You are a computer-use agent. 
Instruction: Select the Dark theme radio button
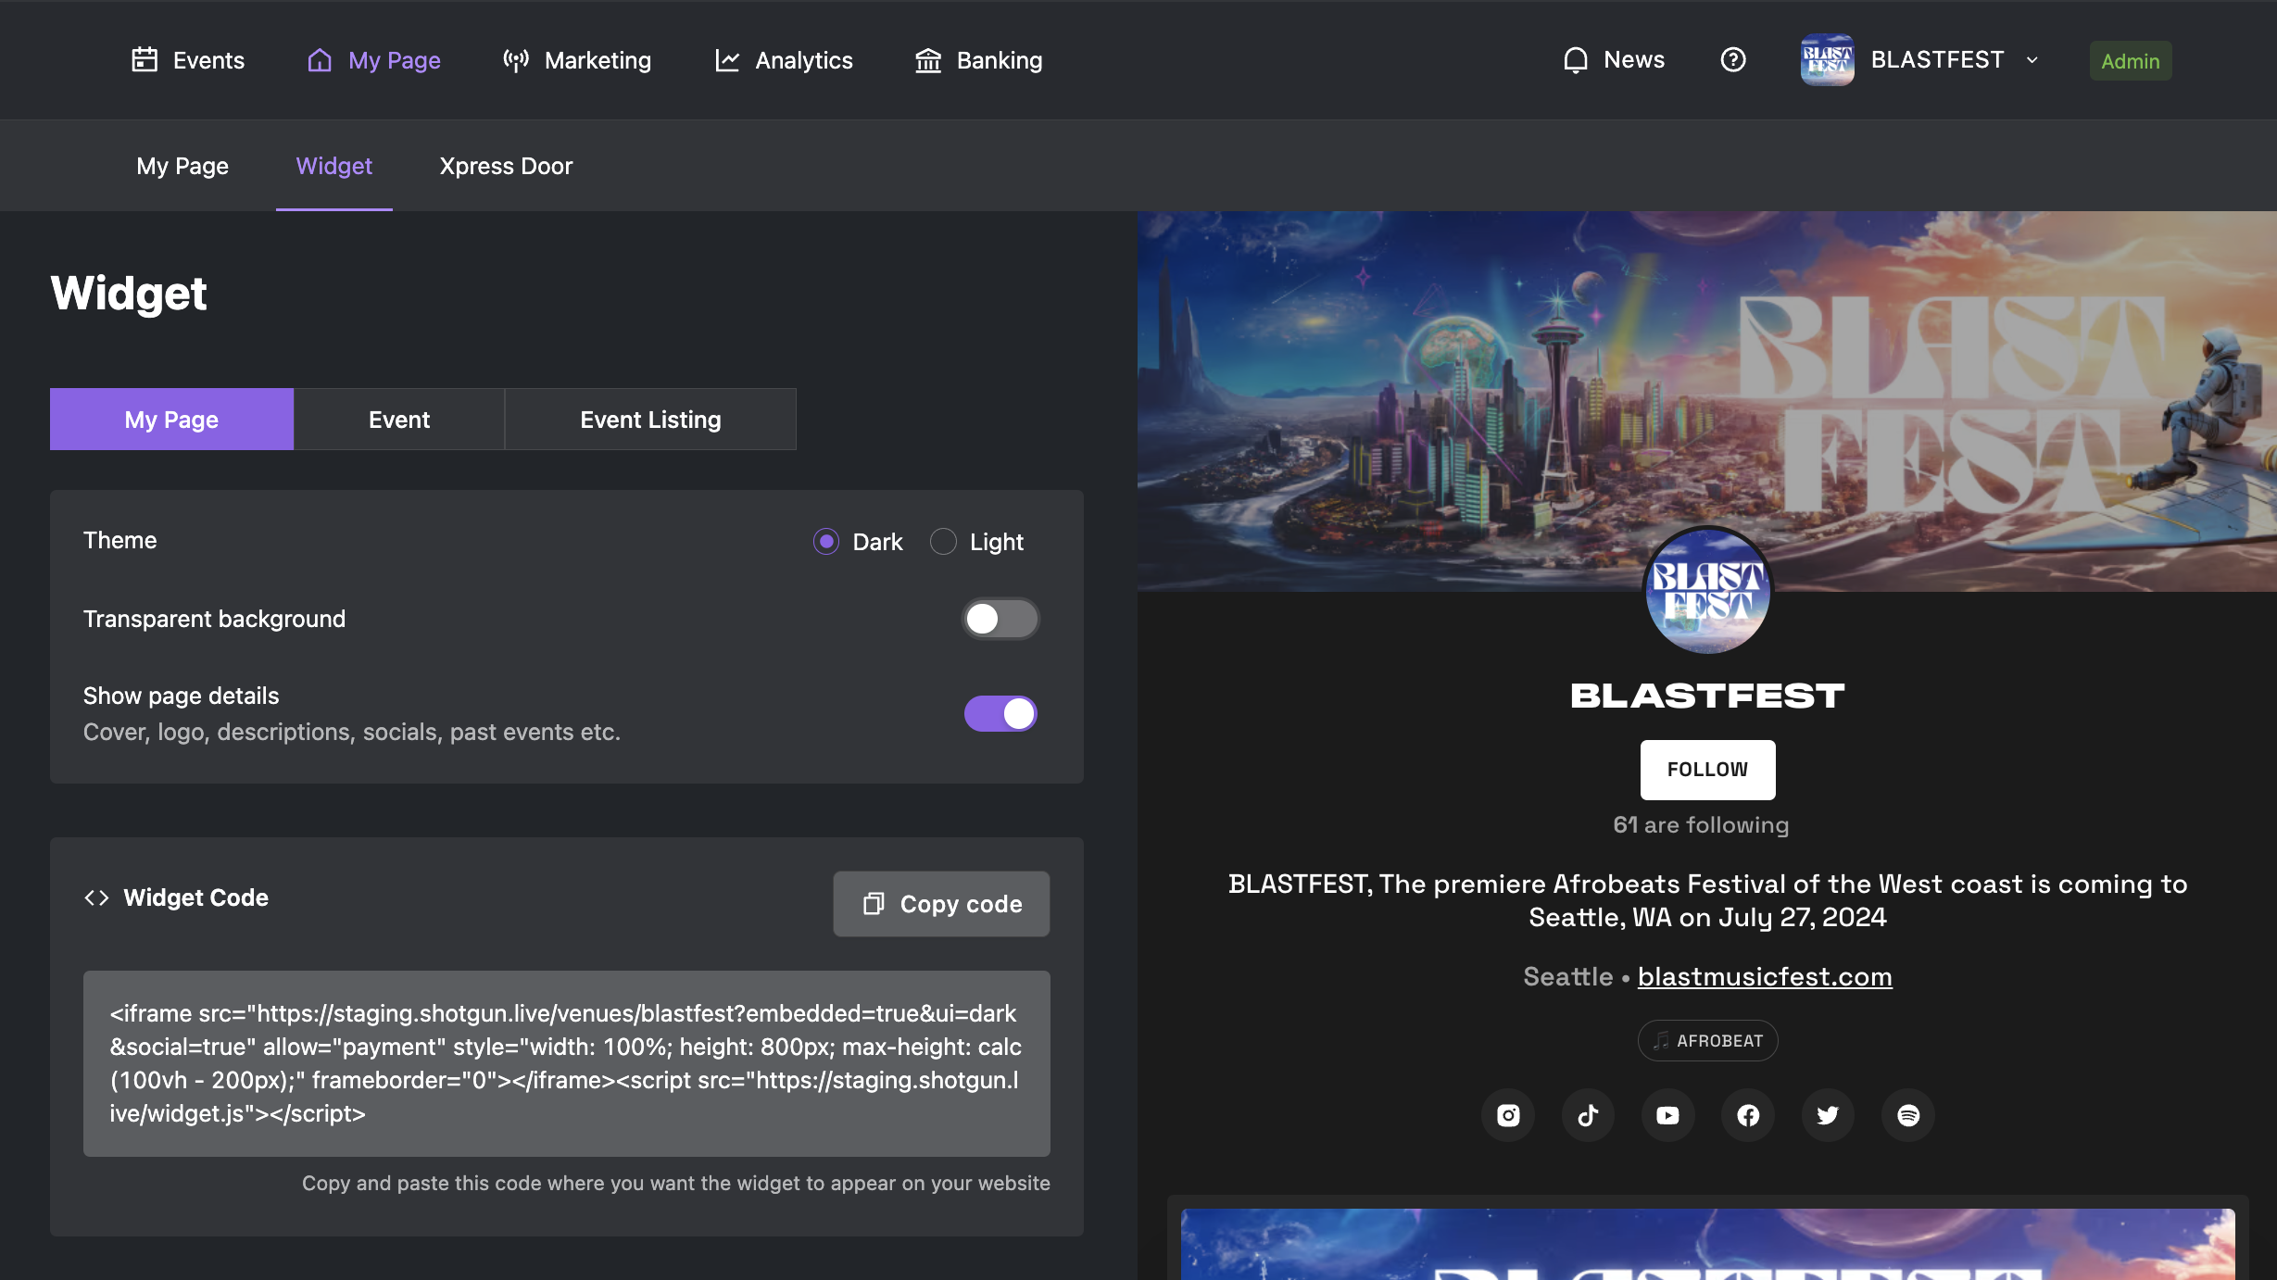(x=826, y=542)
